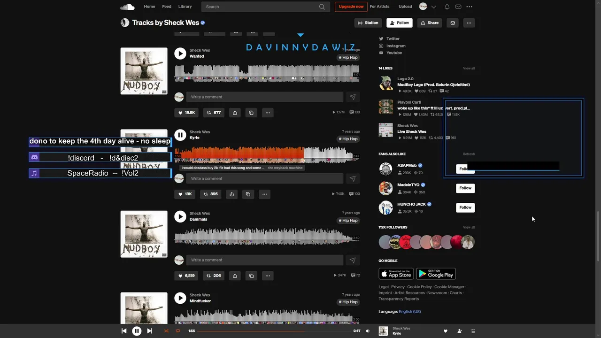This screenshot has height=338, width=601.
Task: Open the notifications bell icon
Action: (x=447, y=7)
